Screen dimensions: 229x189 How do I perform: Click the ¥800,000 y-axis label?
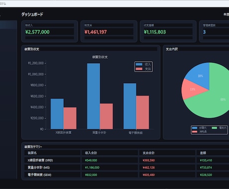[x=37, y=85]
